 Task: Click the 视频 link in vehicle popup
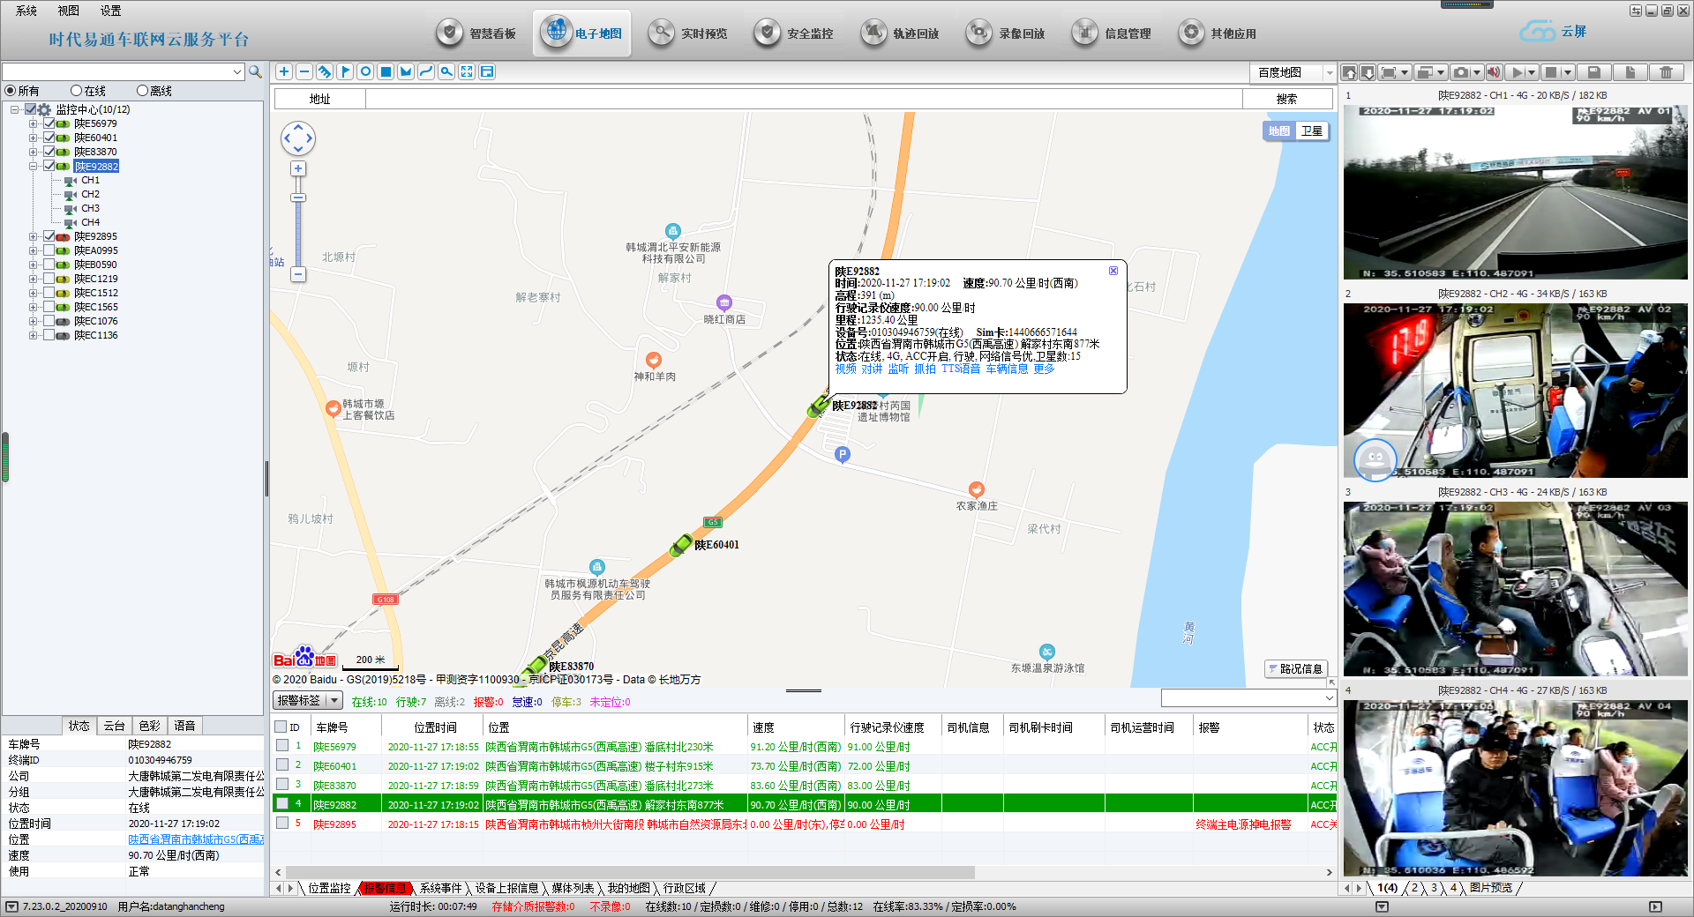[x=845, y=369]
